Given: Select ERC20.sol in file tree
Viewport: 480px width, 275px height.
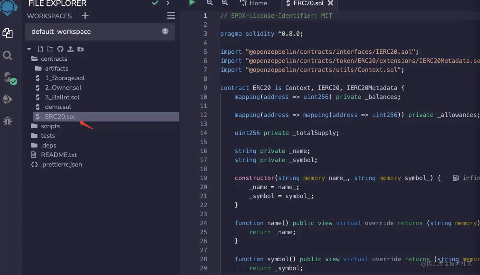Looking at the screenshot, I should [x=106, y=117].
